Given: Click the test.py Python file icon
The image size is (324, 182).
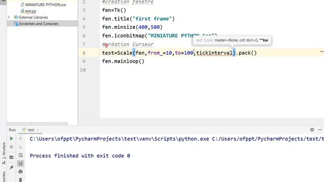Looking at the screenshot, I should click(x=22, y=11).
